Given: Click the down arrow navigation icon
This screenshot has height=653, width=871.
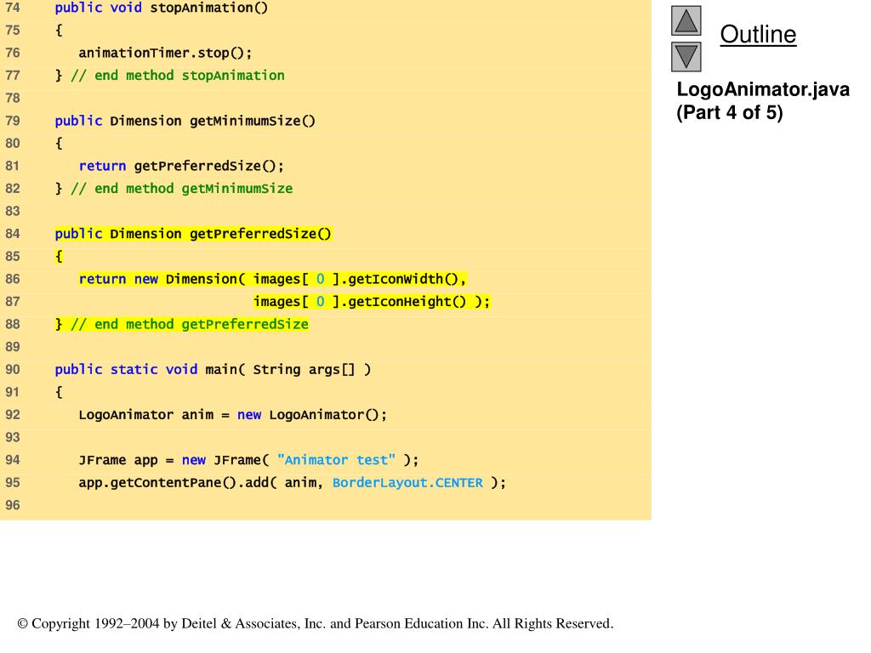Looking at the screenshot, I should click(686, 57).
